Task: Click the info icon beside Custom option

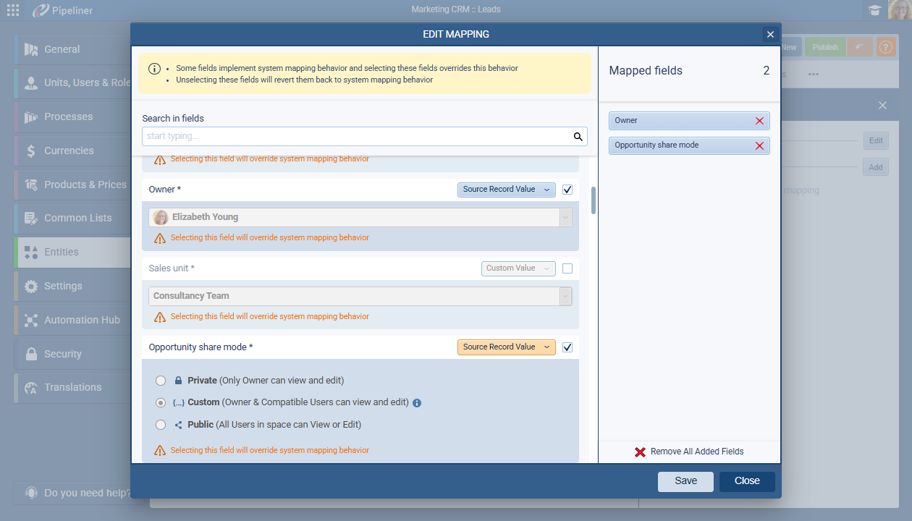Action: pyautogui.click(x=417, y=403)
